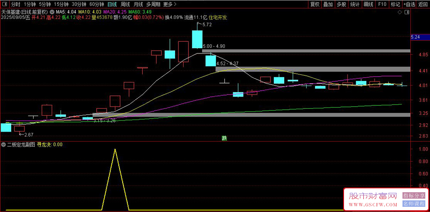Open the 画线 drawing tools
430x212 pixels.
(369, 4)
